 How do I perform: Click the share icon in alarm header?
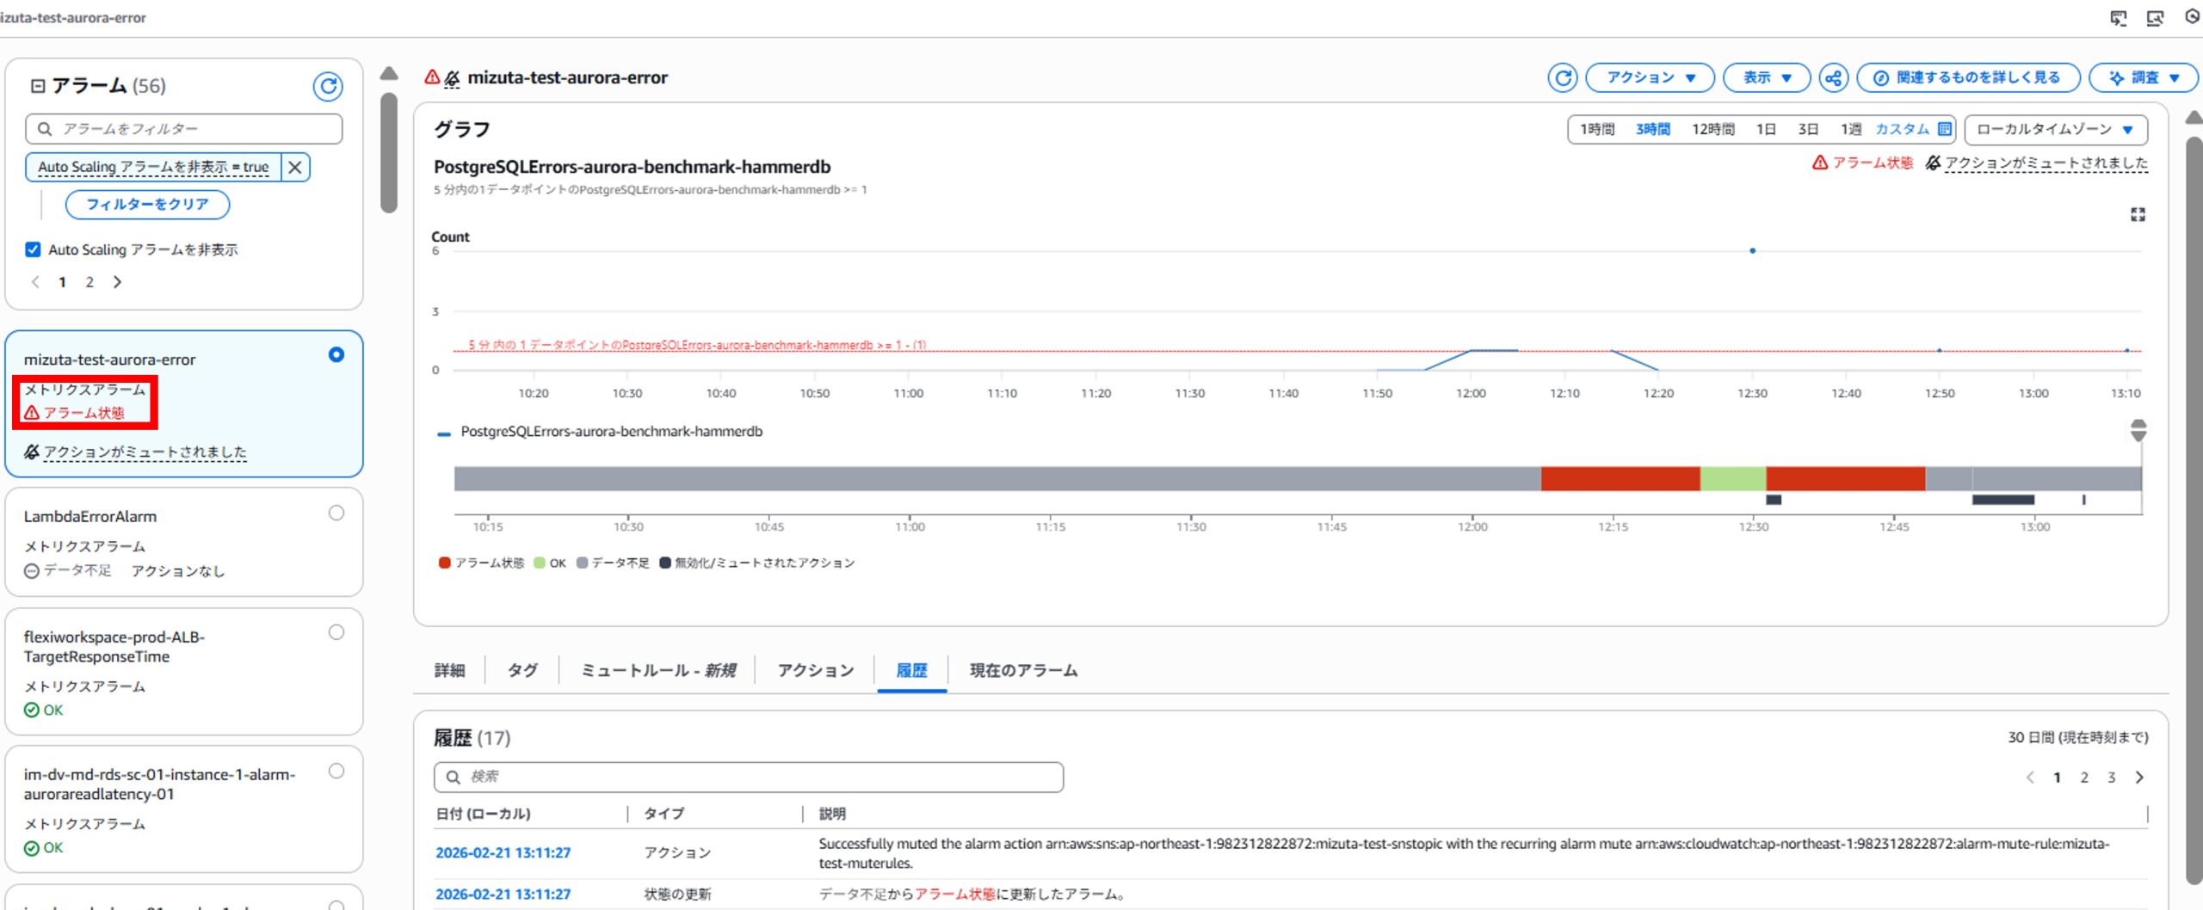tap(1833, 78)
